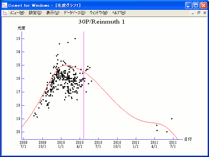
Task: Open the ヘルプ(H) help menu
Action: tap(119, 13)
